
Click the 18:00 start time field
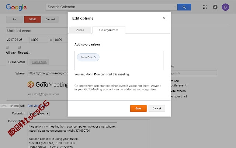(39, 40)
